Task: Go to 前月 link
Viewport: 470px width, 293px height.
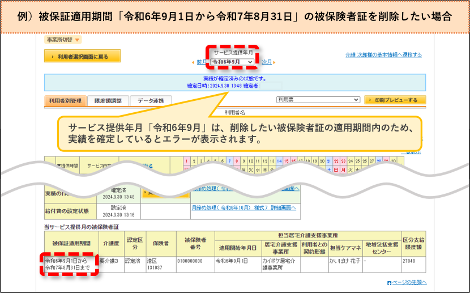Action: tap(201, 62)
